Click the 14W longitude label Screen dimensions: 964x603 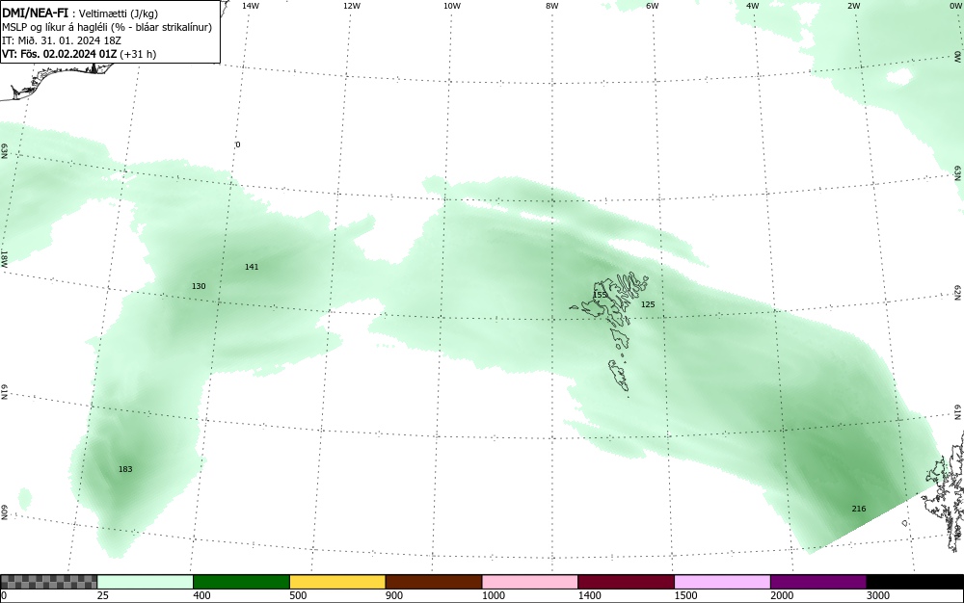coord(251,6)
